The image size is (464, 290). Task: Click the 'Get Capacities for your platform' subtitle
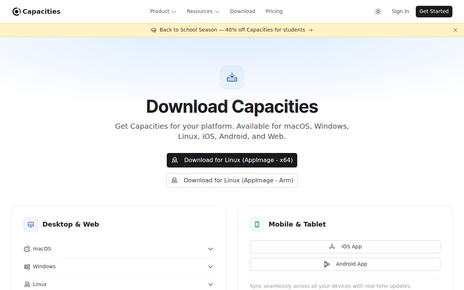(232, 131)
